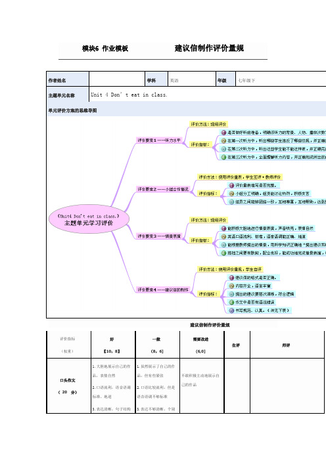Click the number 3 icon beside '提出的建议要层次清晰'

[231, 294]
